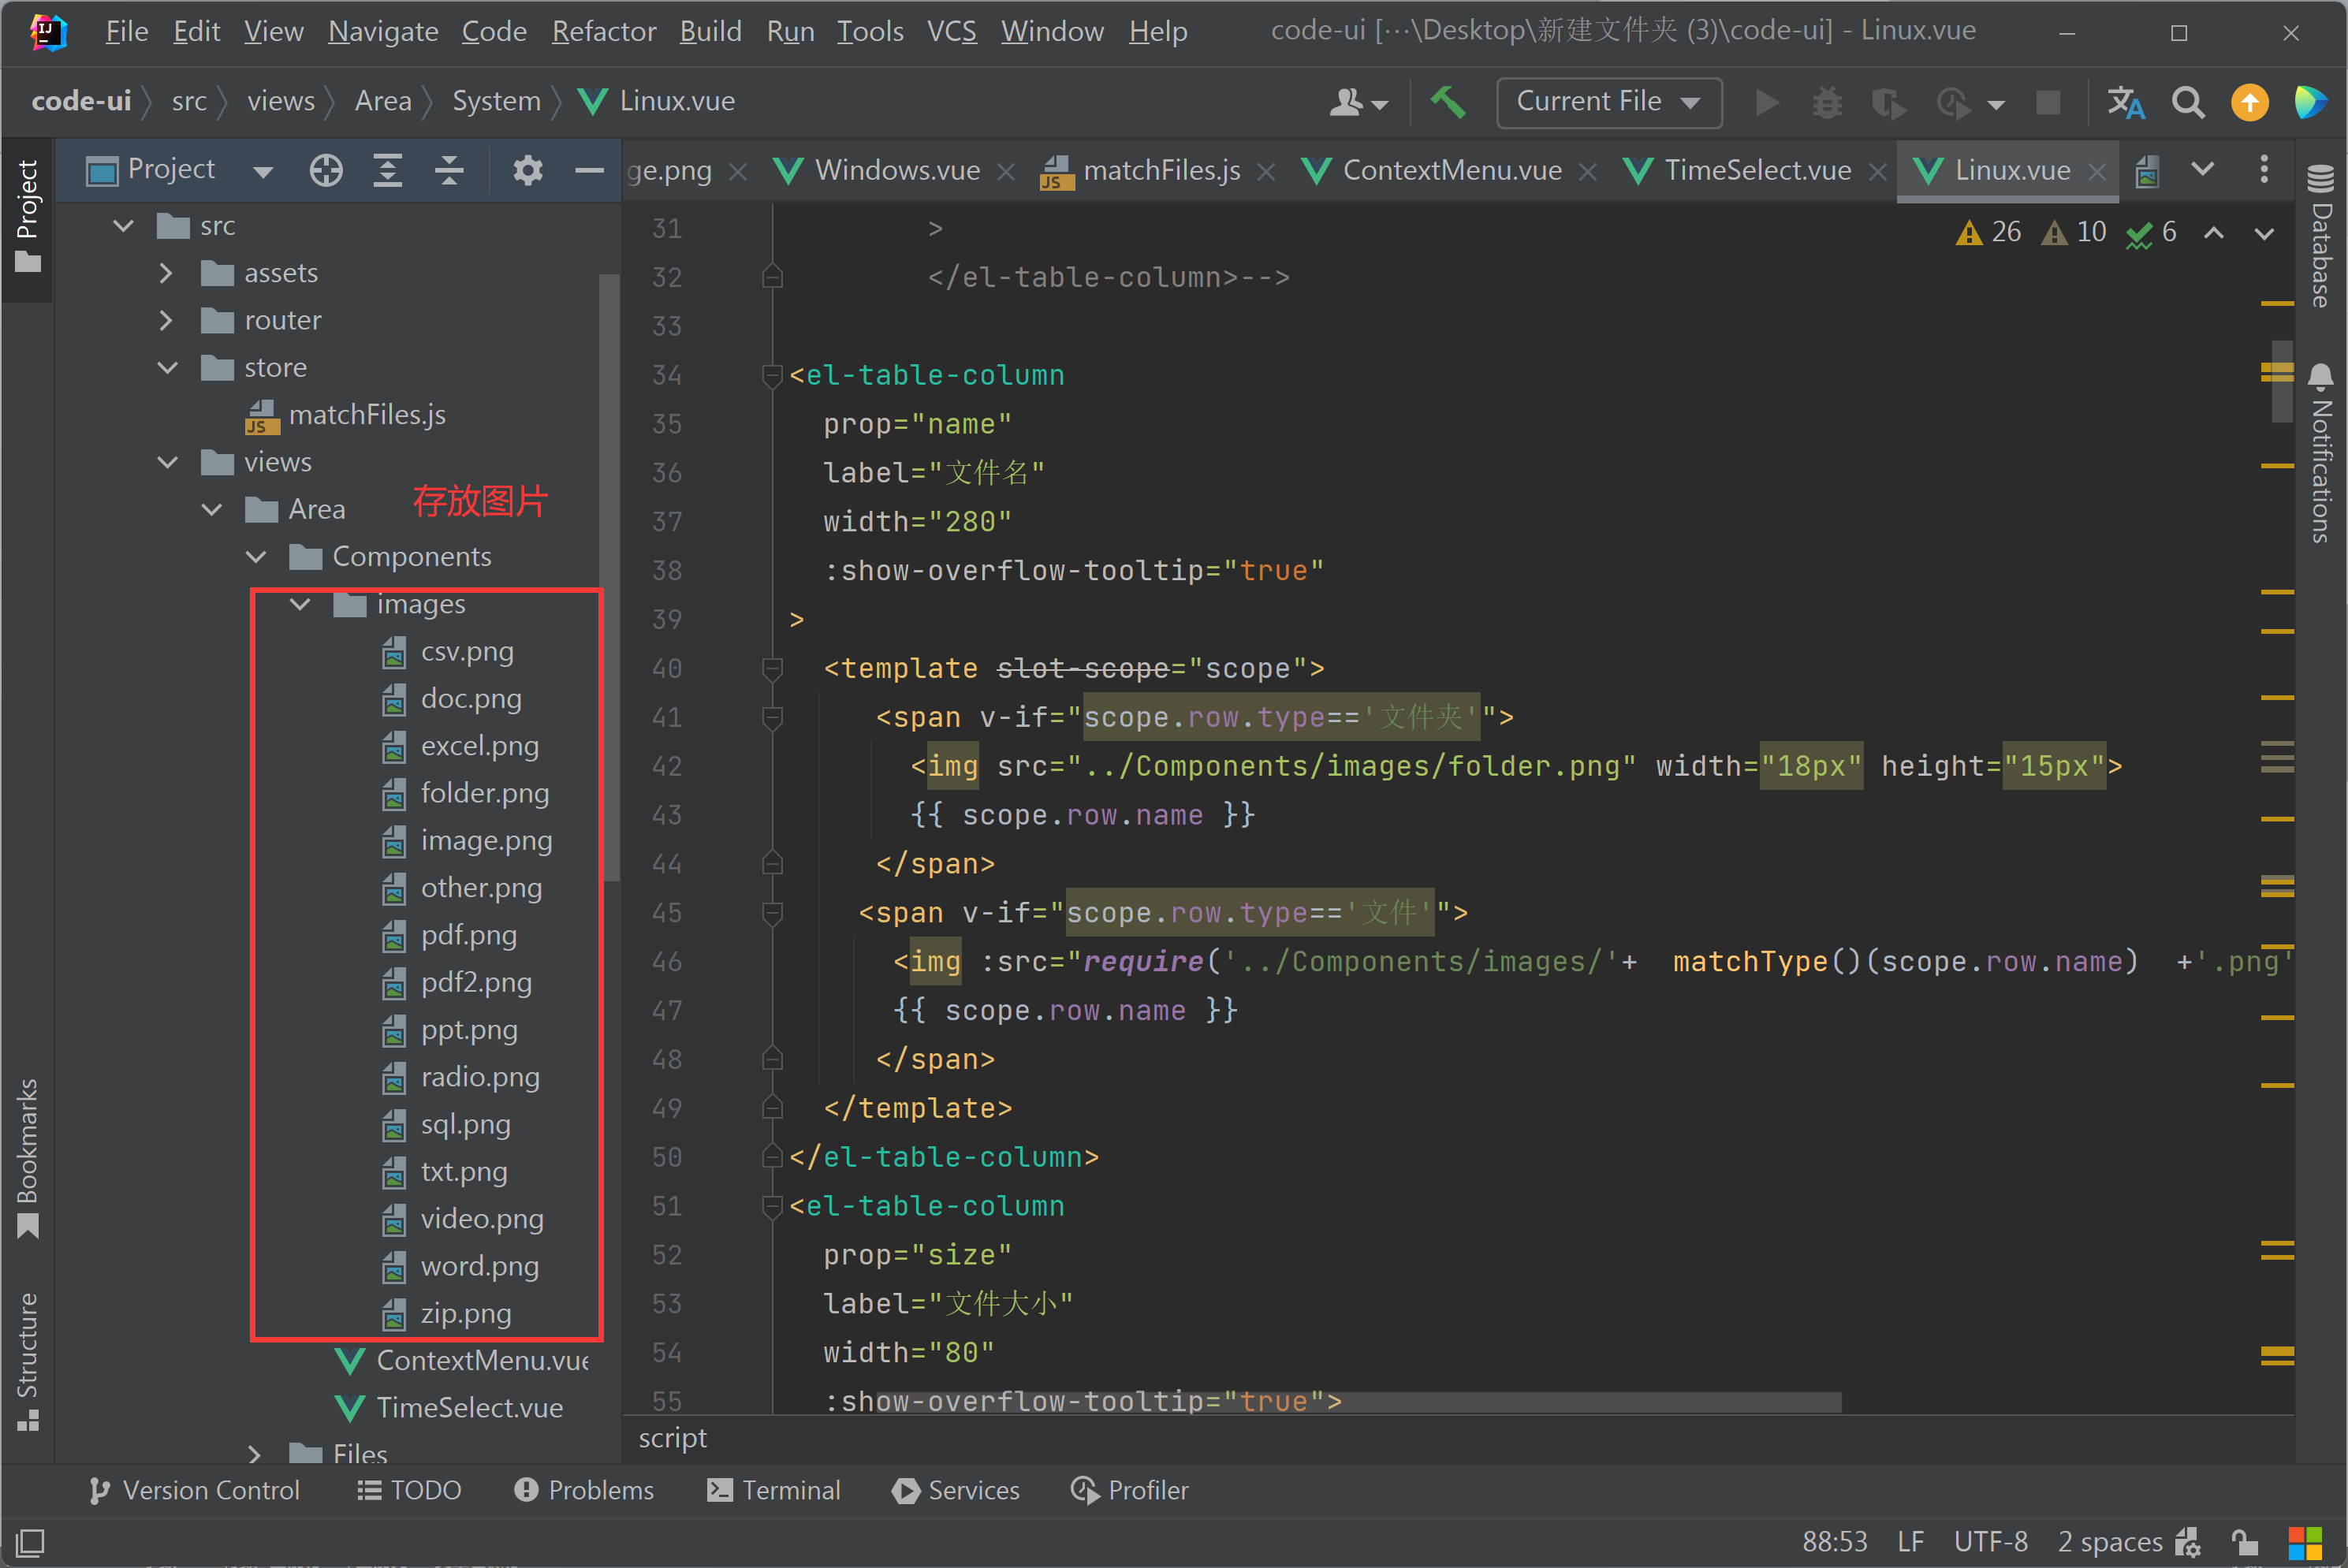The height and width of the screenshot is (1568, 2348).
Task: Click the orange IDE update arrow icon
Action: coord(2250,102)
